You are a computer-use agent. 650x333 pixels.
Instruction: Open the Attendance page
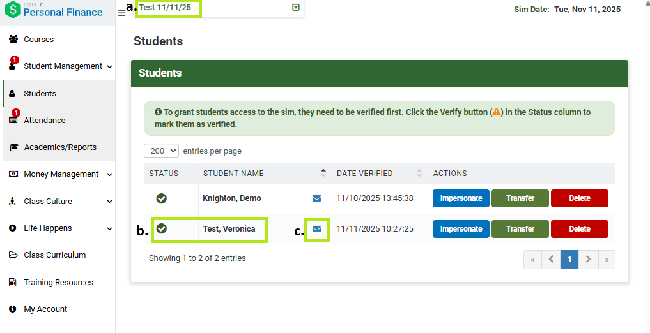[x=45, y=121]
